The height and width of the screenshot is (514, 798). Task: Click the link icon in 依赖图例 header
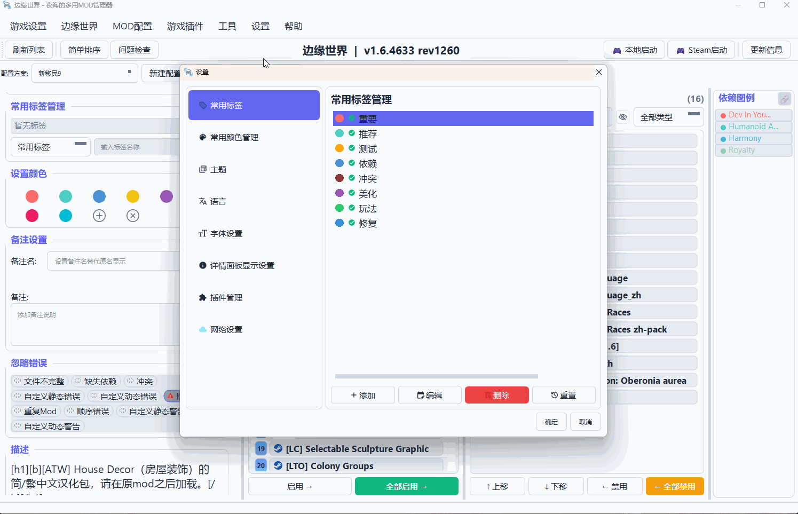pyautogui.click(x=784, y=99)
